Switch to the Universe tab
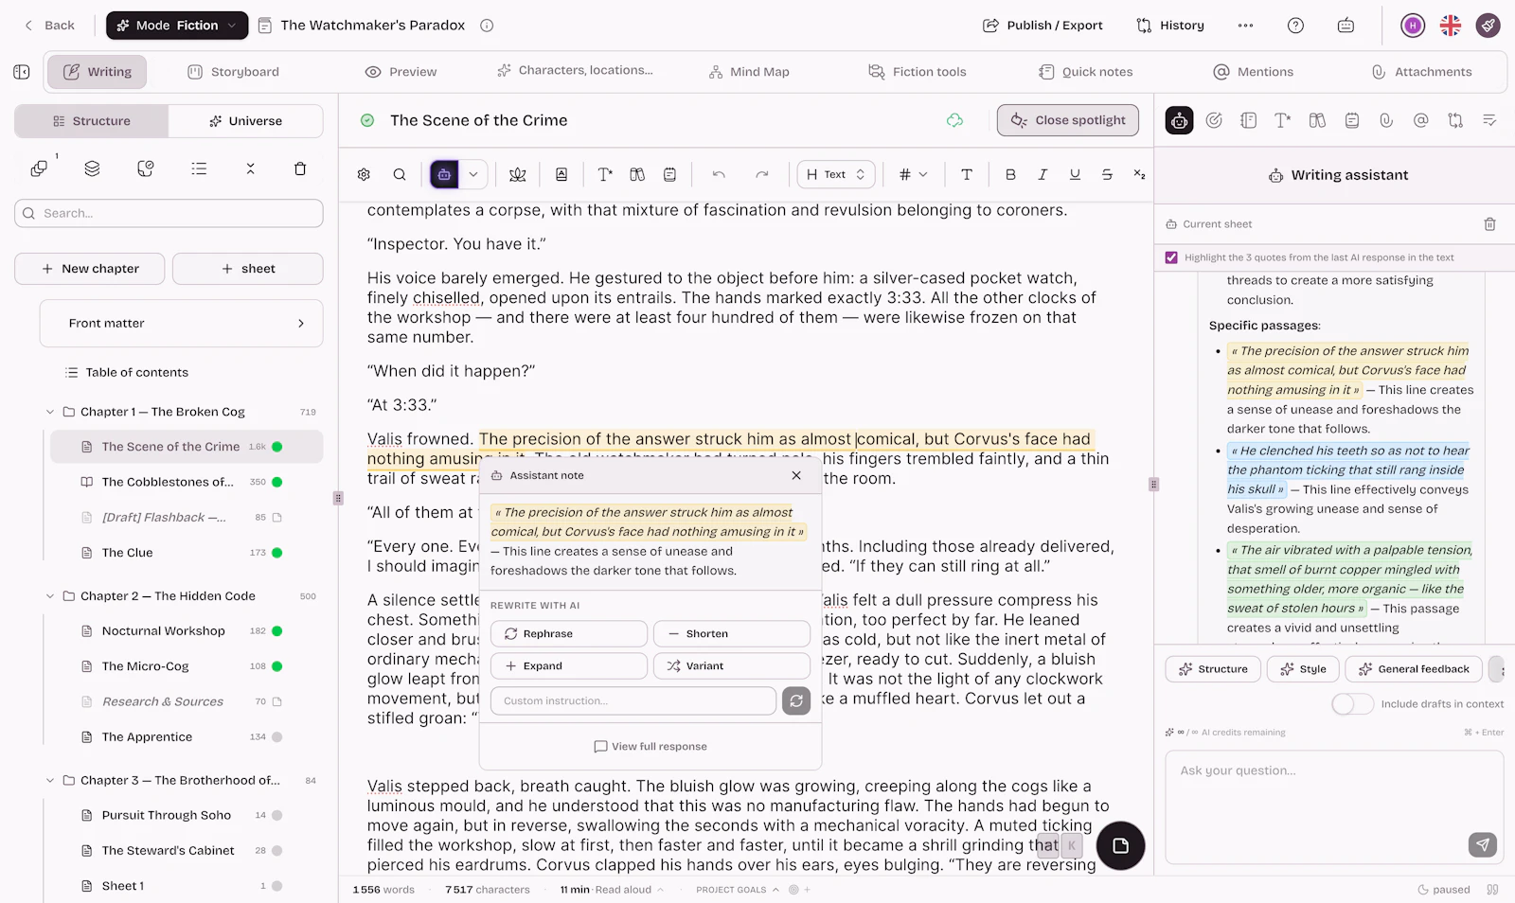Screen dimensions: 1515x903 (245, 121)
